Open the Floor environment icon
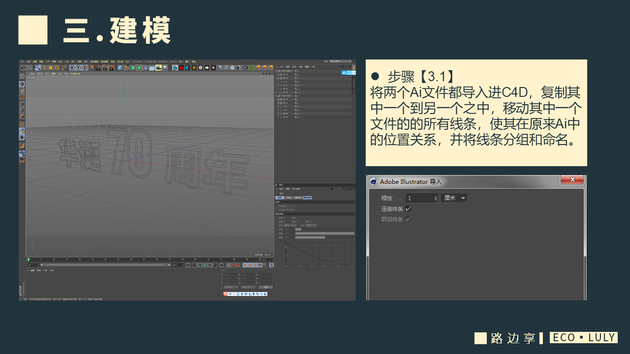The width and height of the screenshot is (630, 354). pos(152,68)
